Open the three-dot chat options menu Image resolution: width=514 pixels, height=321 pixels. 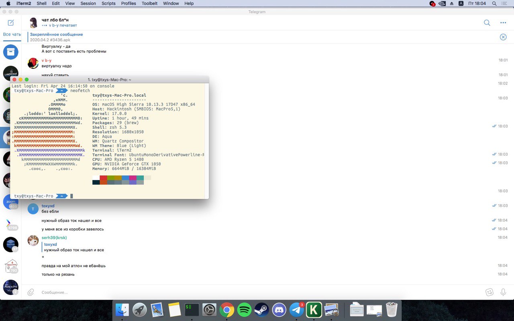point(503,23)
